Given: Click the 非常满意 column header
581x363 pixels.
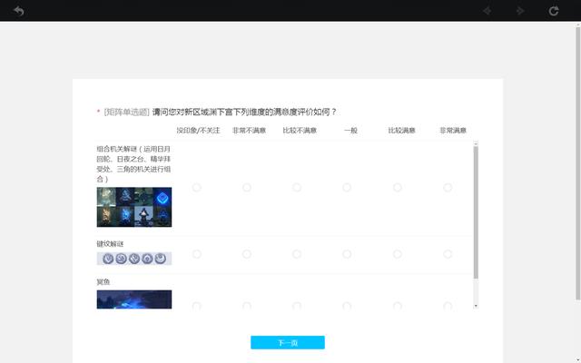Looking at the screenshot, I should point(453,131).
